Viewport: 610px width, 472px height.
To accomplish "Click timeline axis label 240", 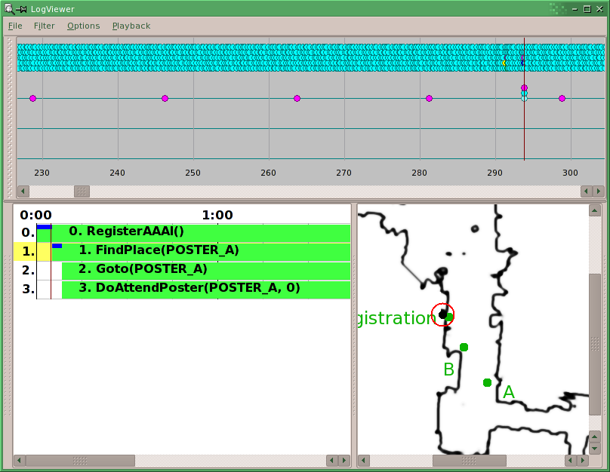I will [x=118, y=173].
